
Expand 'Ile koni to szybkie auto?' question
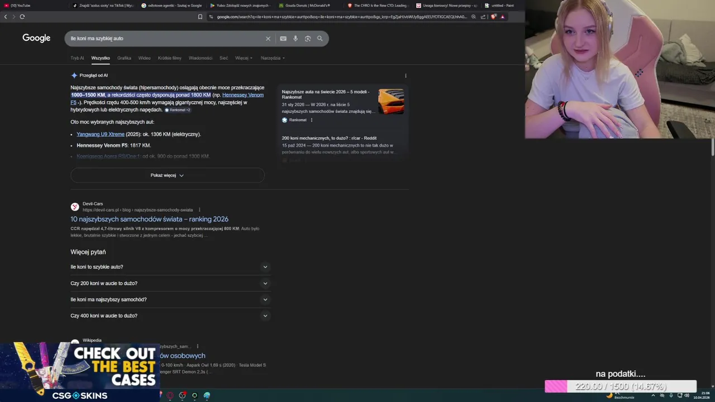click(170, 267)
